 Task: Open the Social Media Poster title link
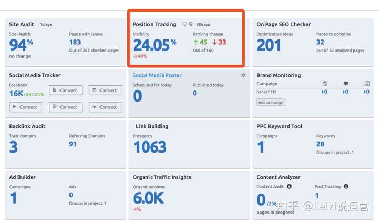coord(157,75)
